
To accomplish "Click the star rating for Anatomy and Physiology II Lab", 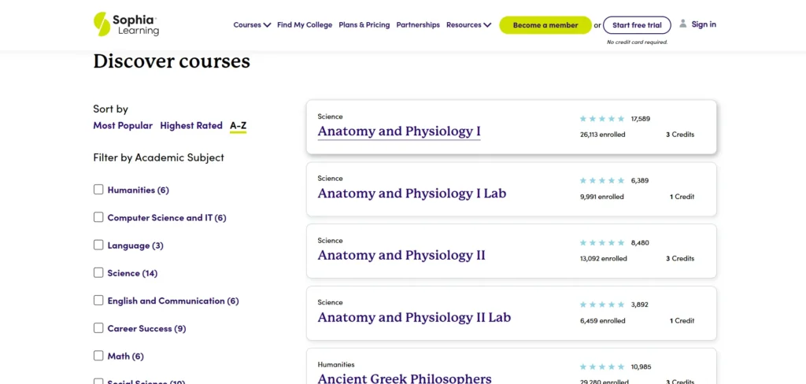I will tap(602, 305).
